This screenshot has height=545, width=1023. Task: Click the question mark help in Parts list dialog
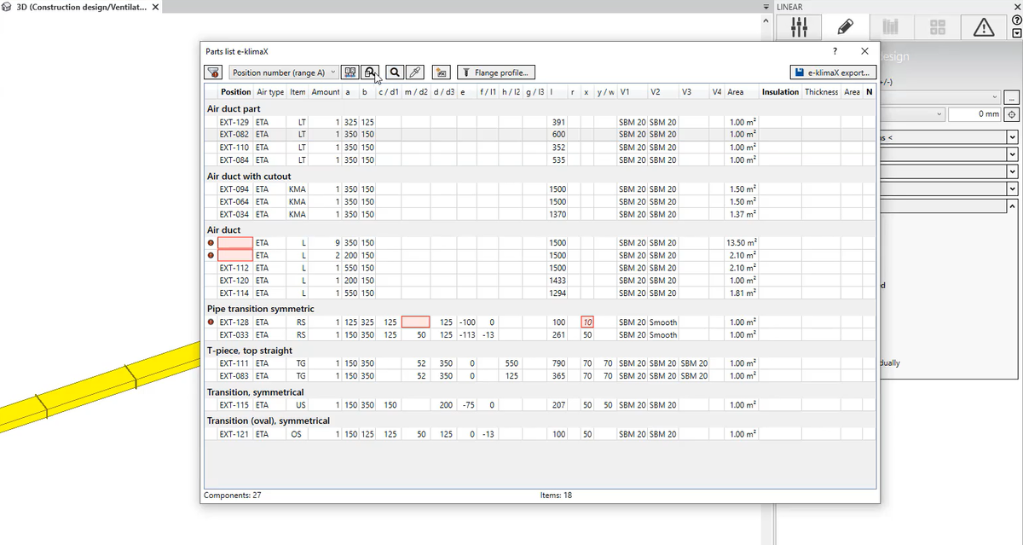pyautogui.click(x=835, y=52)
